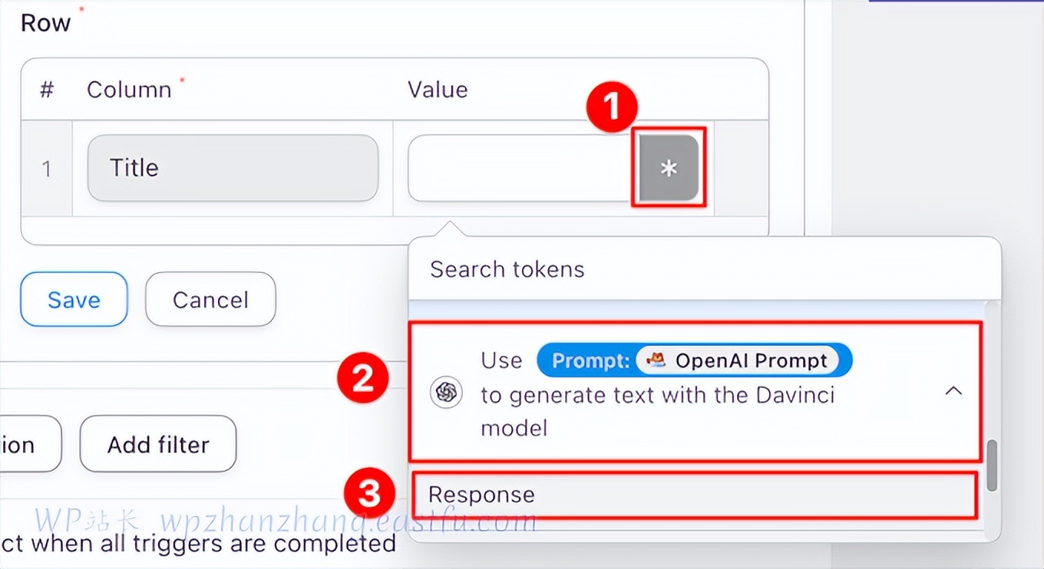Click into the Search tokens field
This screenshot has height=569, width=1044.
tap(691, 269)
